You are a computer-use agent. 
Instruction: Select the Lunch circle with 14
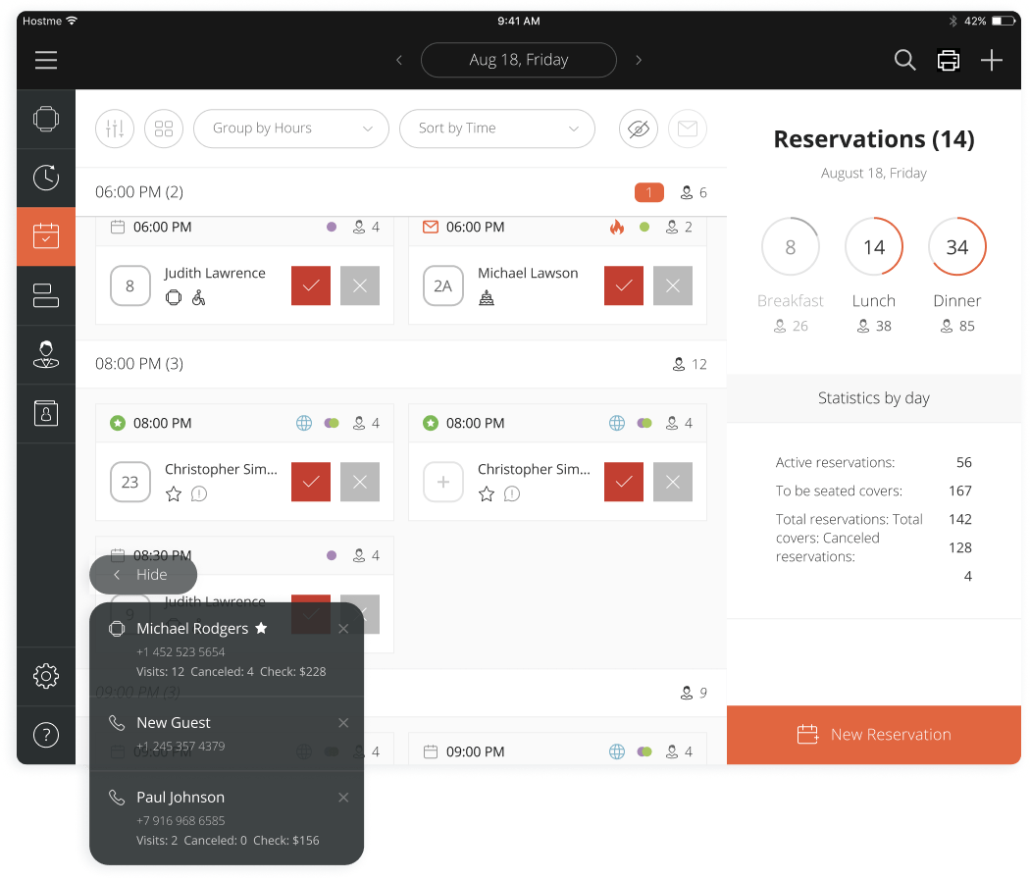tap(874, 247)
